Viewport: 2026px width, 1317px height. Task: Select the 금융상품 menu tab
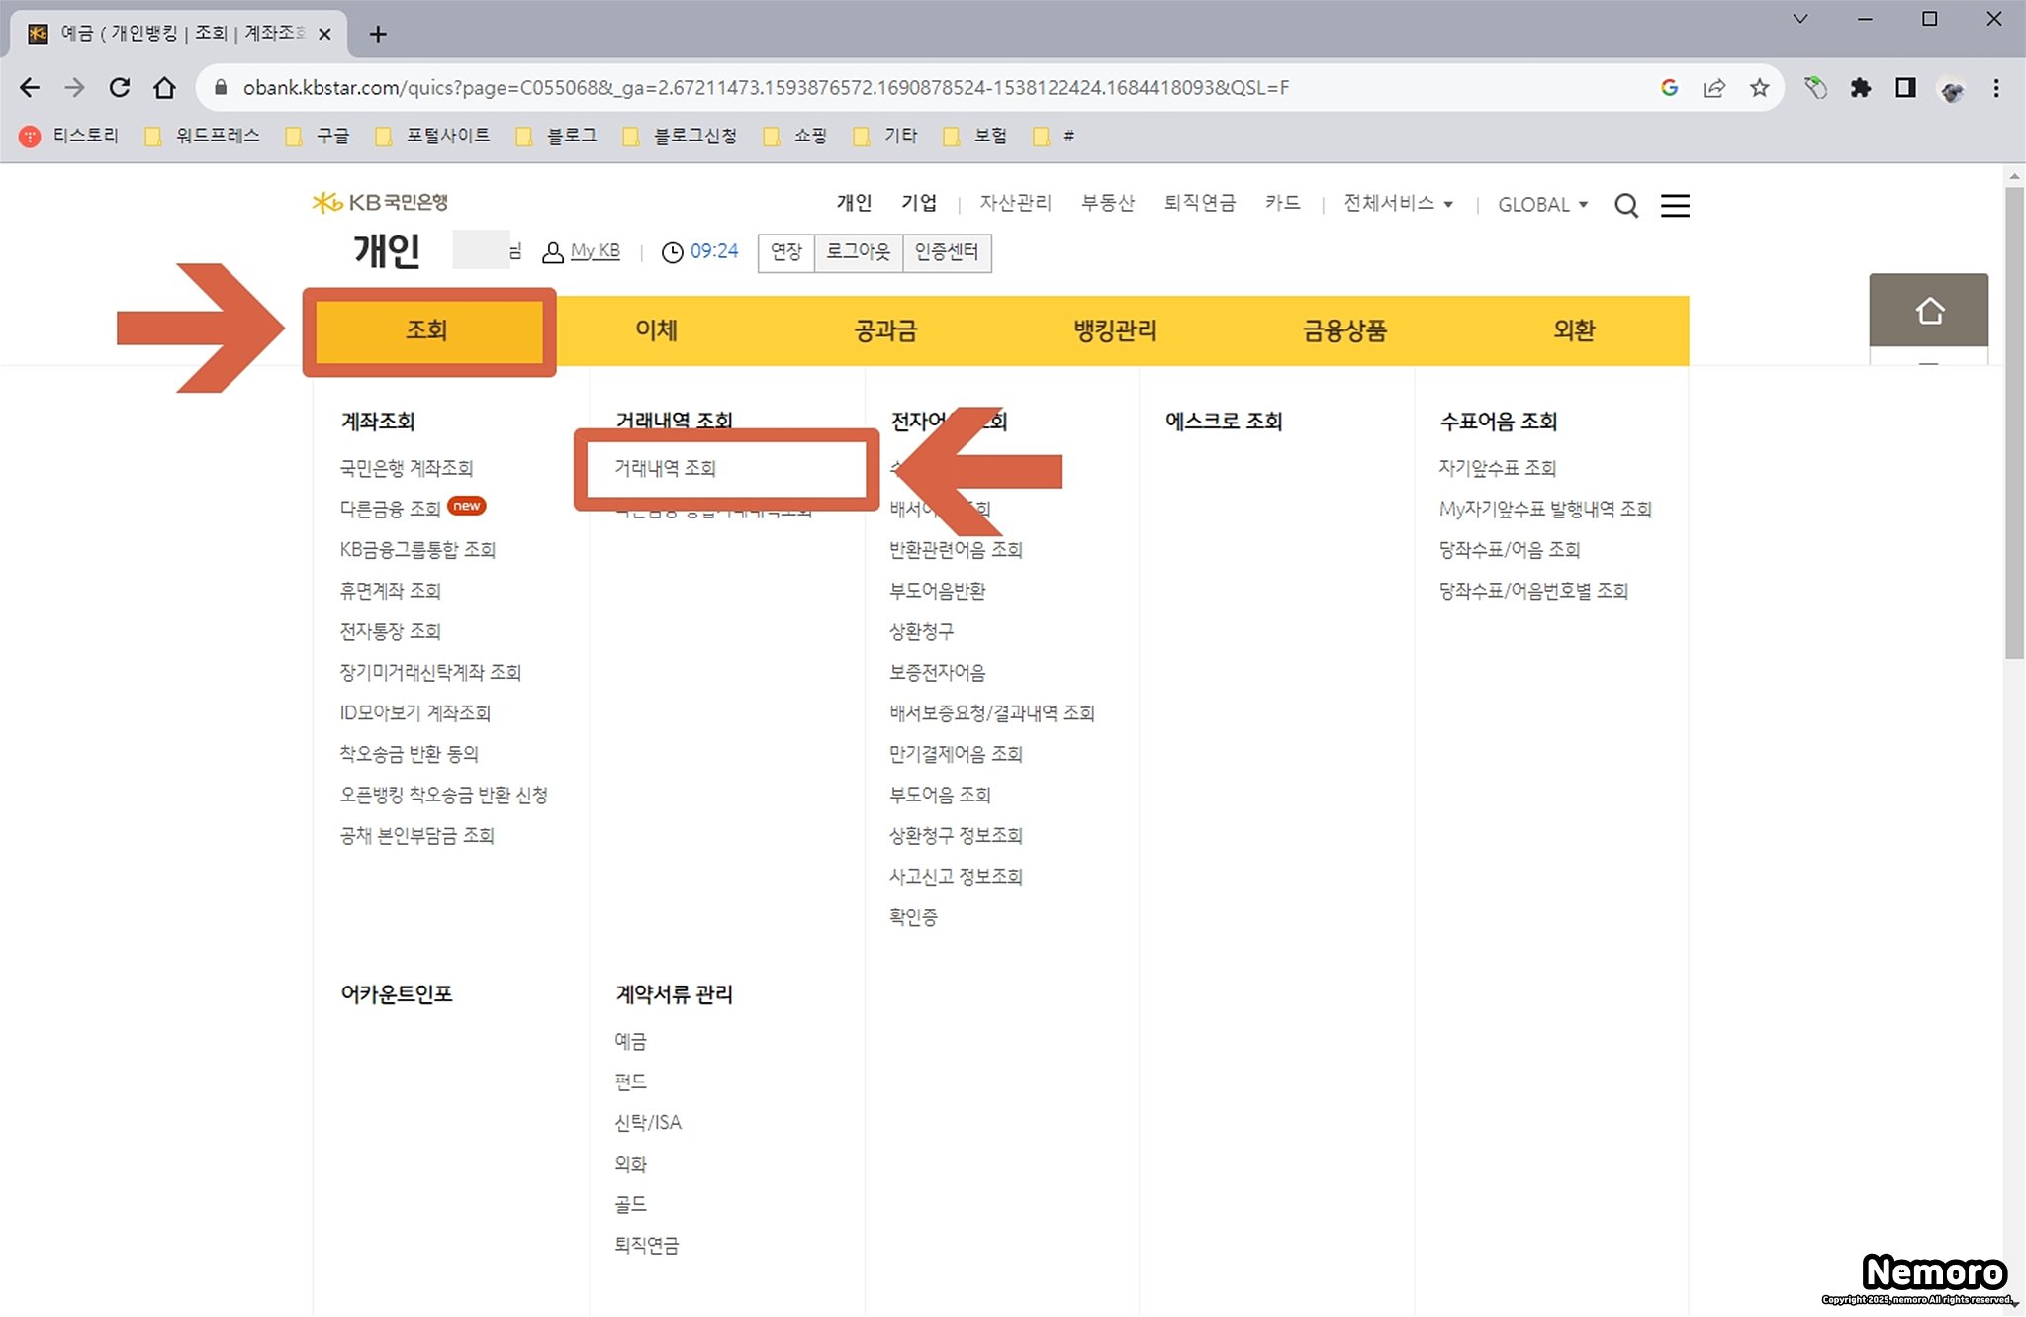click(1344, 330)
